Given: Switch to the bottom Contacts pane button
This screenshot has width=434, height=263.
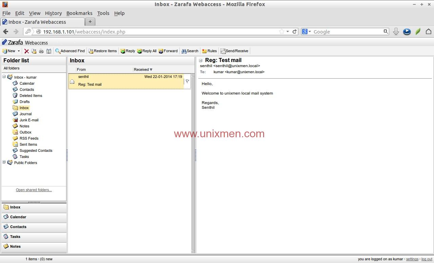Looking at the screenshot, I should click(34, 227).
